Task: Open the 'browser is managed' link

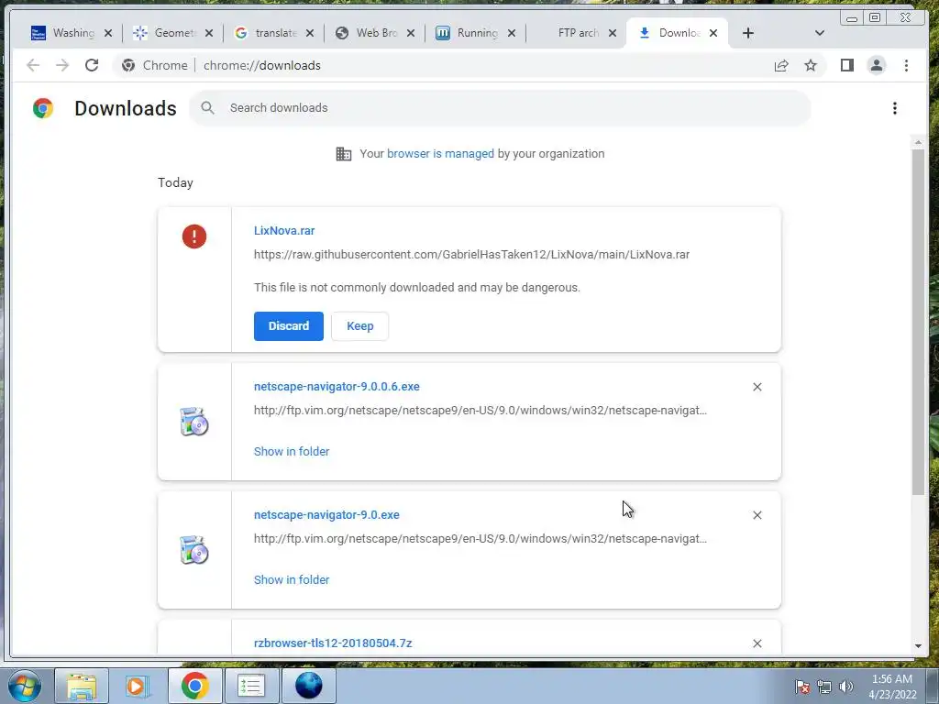Action: pyautogui.click(x=440, y=154)
